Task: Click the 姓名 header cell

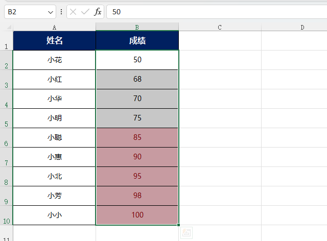Action: [54, 41]
